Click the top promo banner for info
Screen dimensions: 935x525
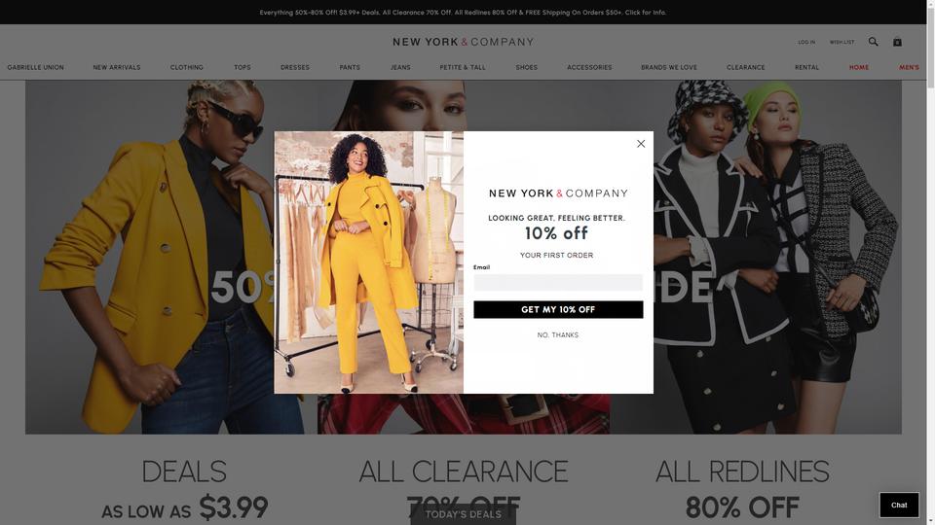point(463,12)
